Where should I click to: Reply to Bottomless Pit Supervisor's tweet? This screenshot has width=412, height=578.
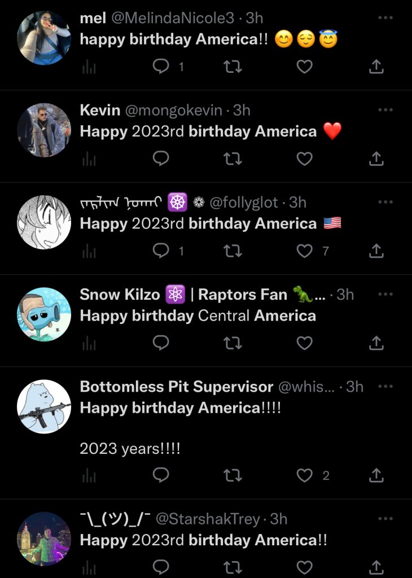[x=161, y=475]
